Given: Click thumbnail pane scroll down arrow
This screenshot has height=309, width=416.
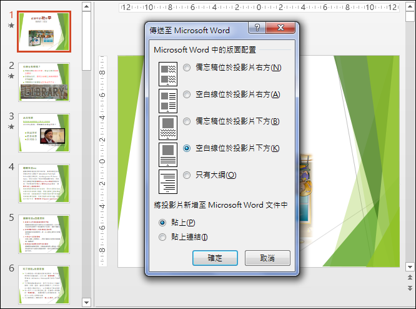Looking at the screenshot, I should (x=86, y=302).
